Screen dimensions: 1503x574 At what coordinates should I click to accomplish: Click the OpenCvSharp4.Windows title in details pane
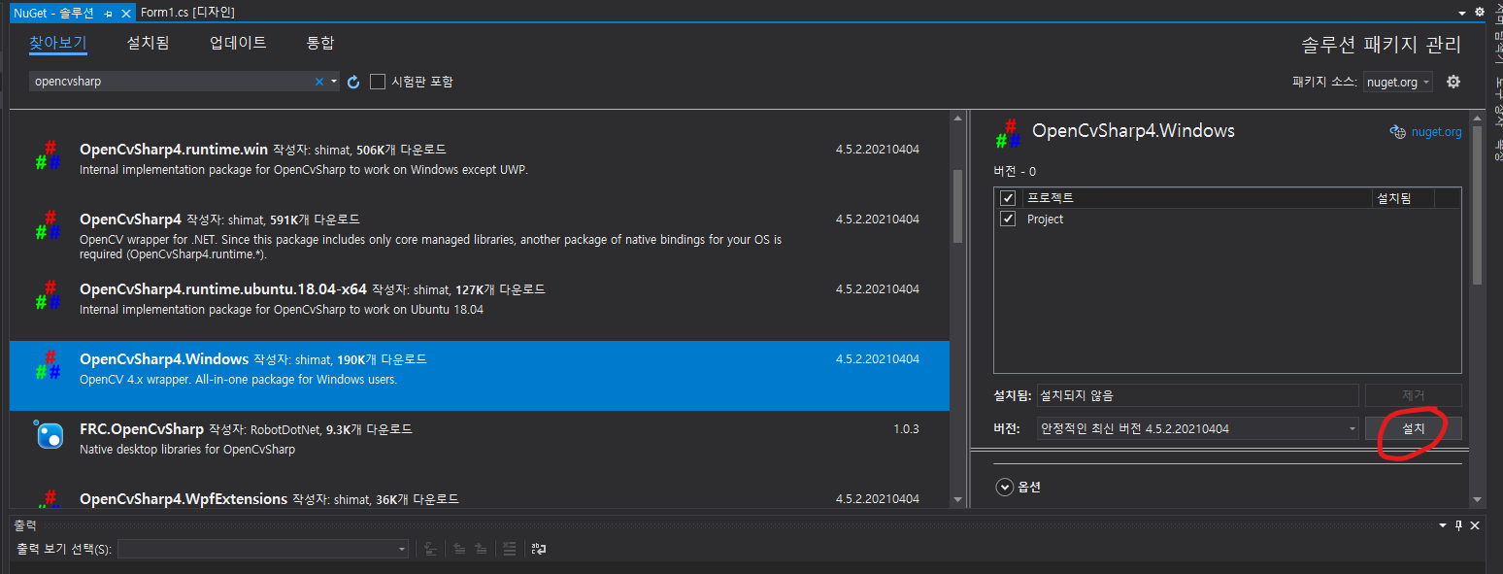click(x=1133, y=130)
